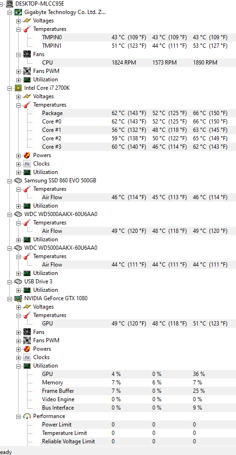This screenshot has height=455, width=236.
Task: Select the Core #2 temperature row
Action: [139, 138]
